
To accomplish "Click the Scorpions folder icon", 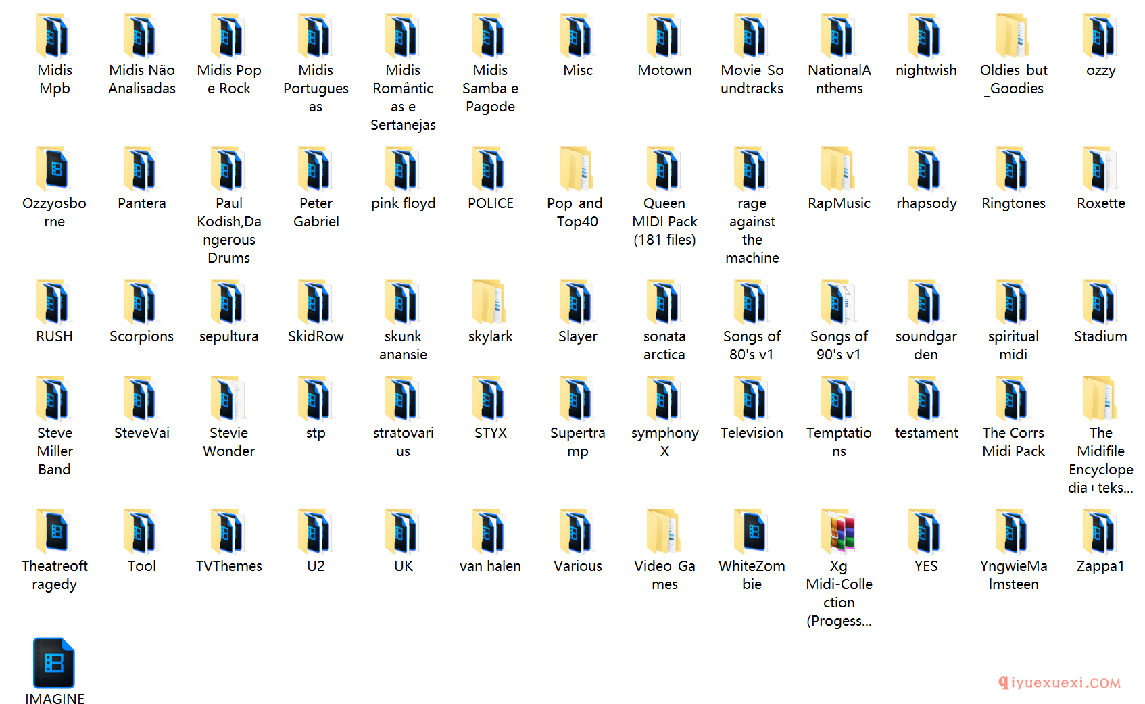I will click(141, 303).
